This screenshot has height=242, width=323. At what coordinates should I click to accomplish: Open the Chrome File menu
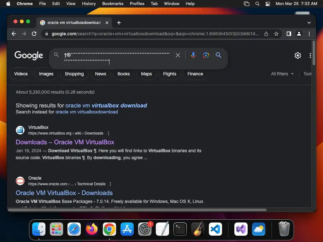coord(43,3)
